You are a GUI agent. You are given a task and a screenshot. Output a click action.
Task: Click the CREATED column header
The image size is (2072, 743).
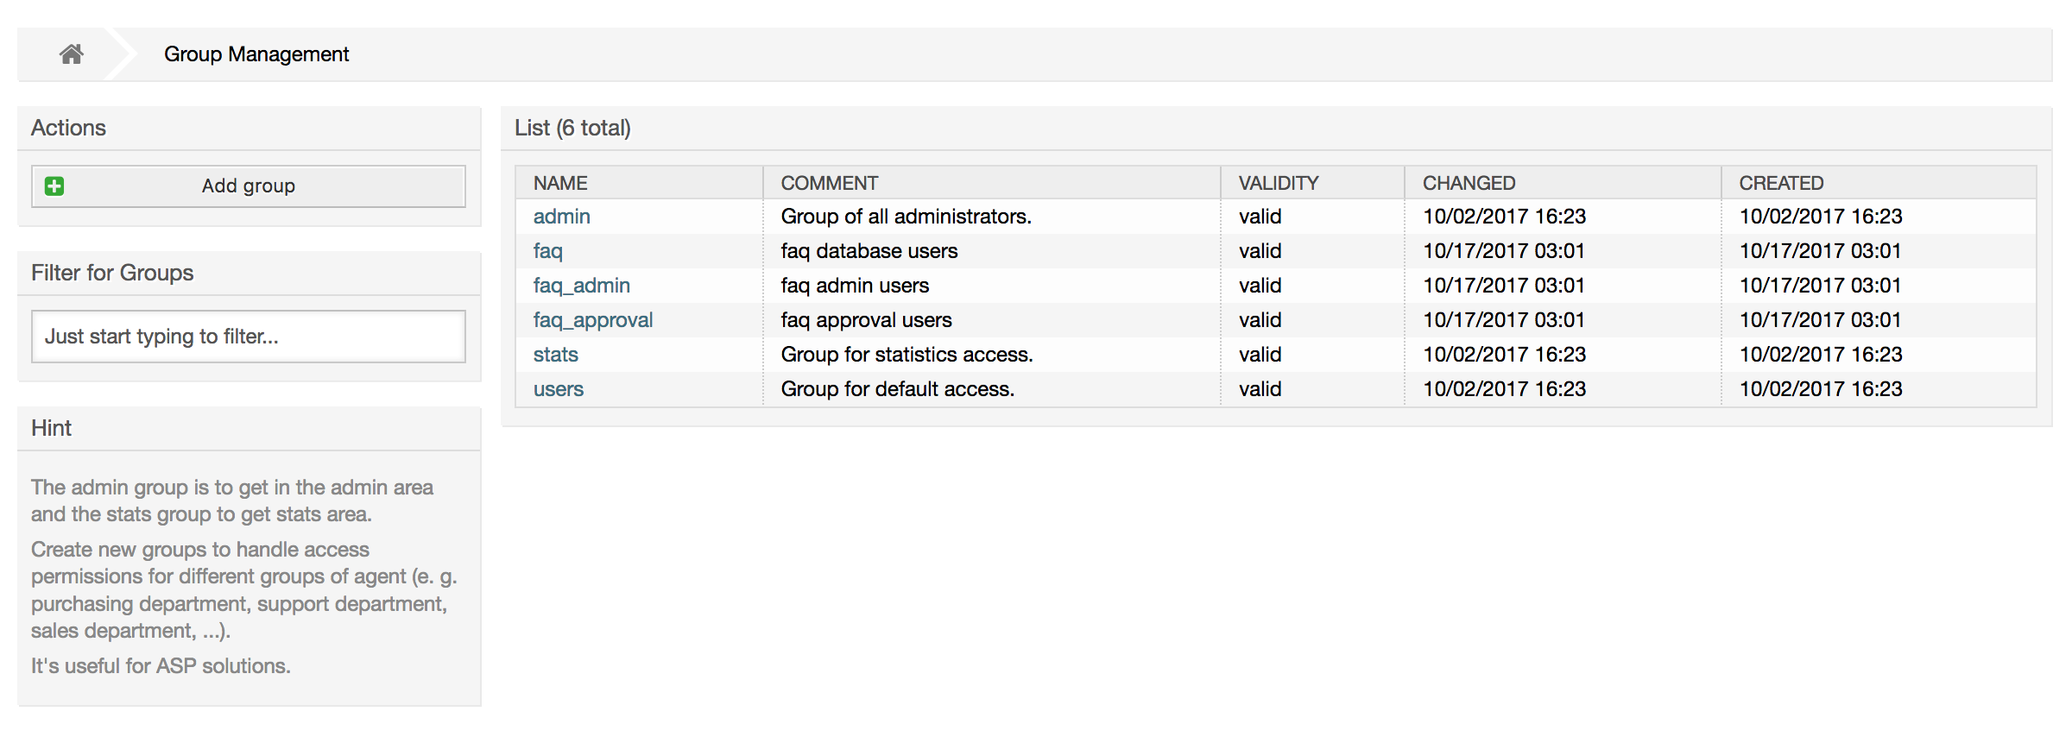point(1780,183)
